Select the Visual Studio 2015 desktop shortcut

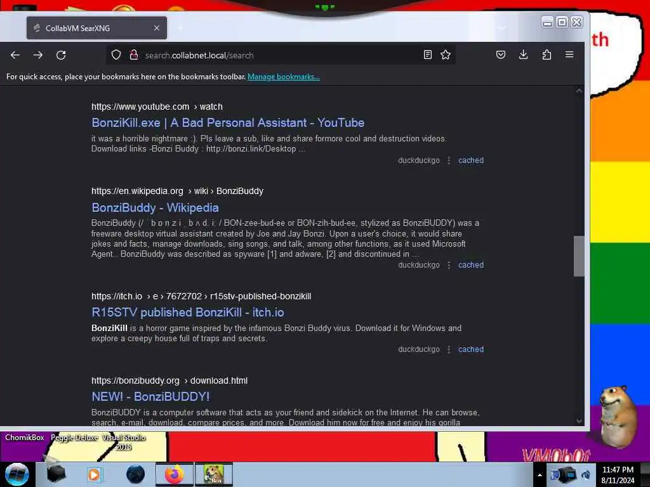(x=124, y=442)
